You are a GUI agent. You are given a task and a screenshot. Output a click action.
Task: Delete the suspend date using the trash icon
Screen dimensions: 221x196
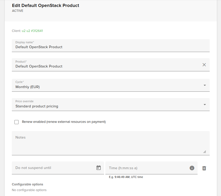click(204, 168)
